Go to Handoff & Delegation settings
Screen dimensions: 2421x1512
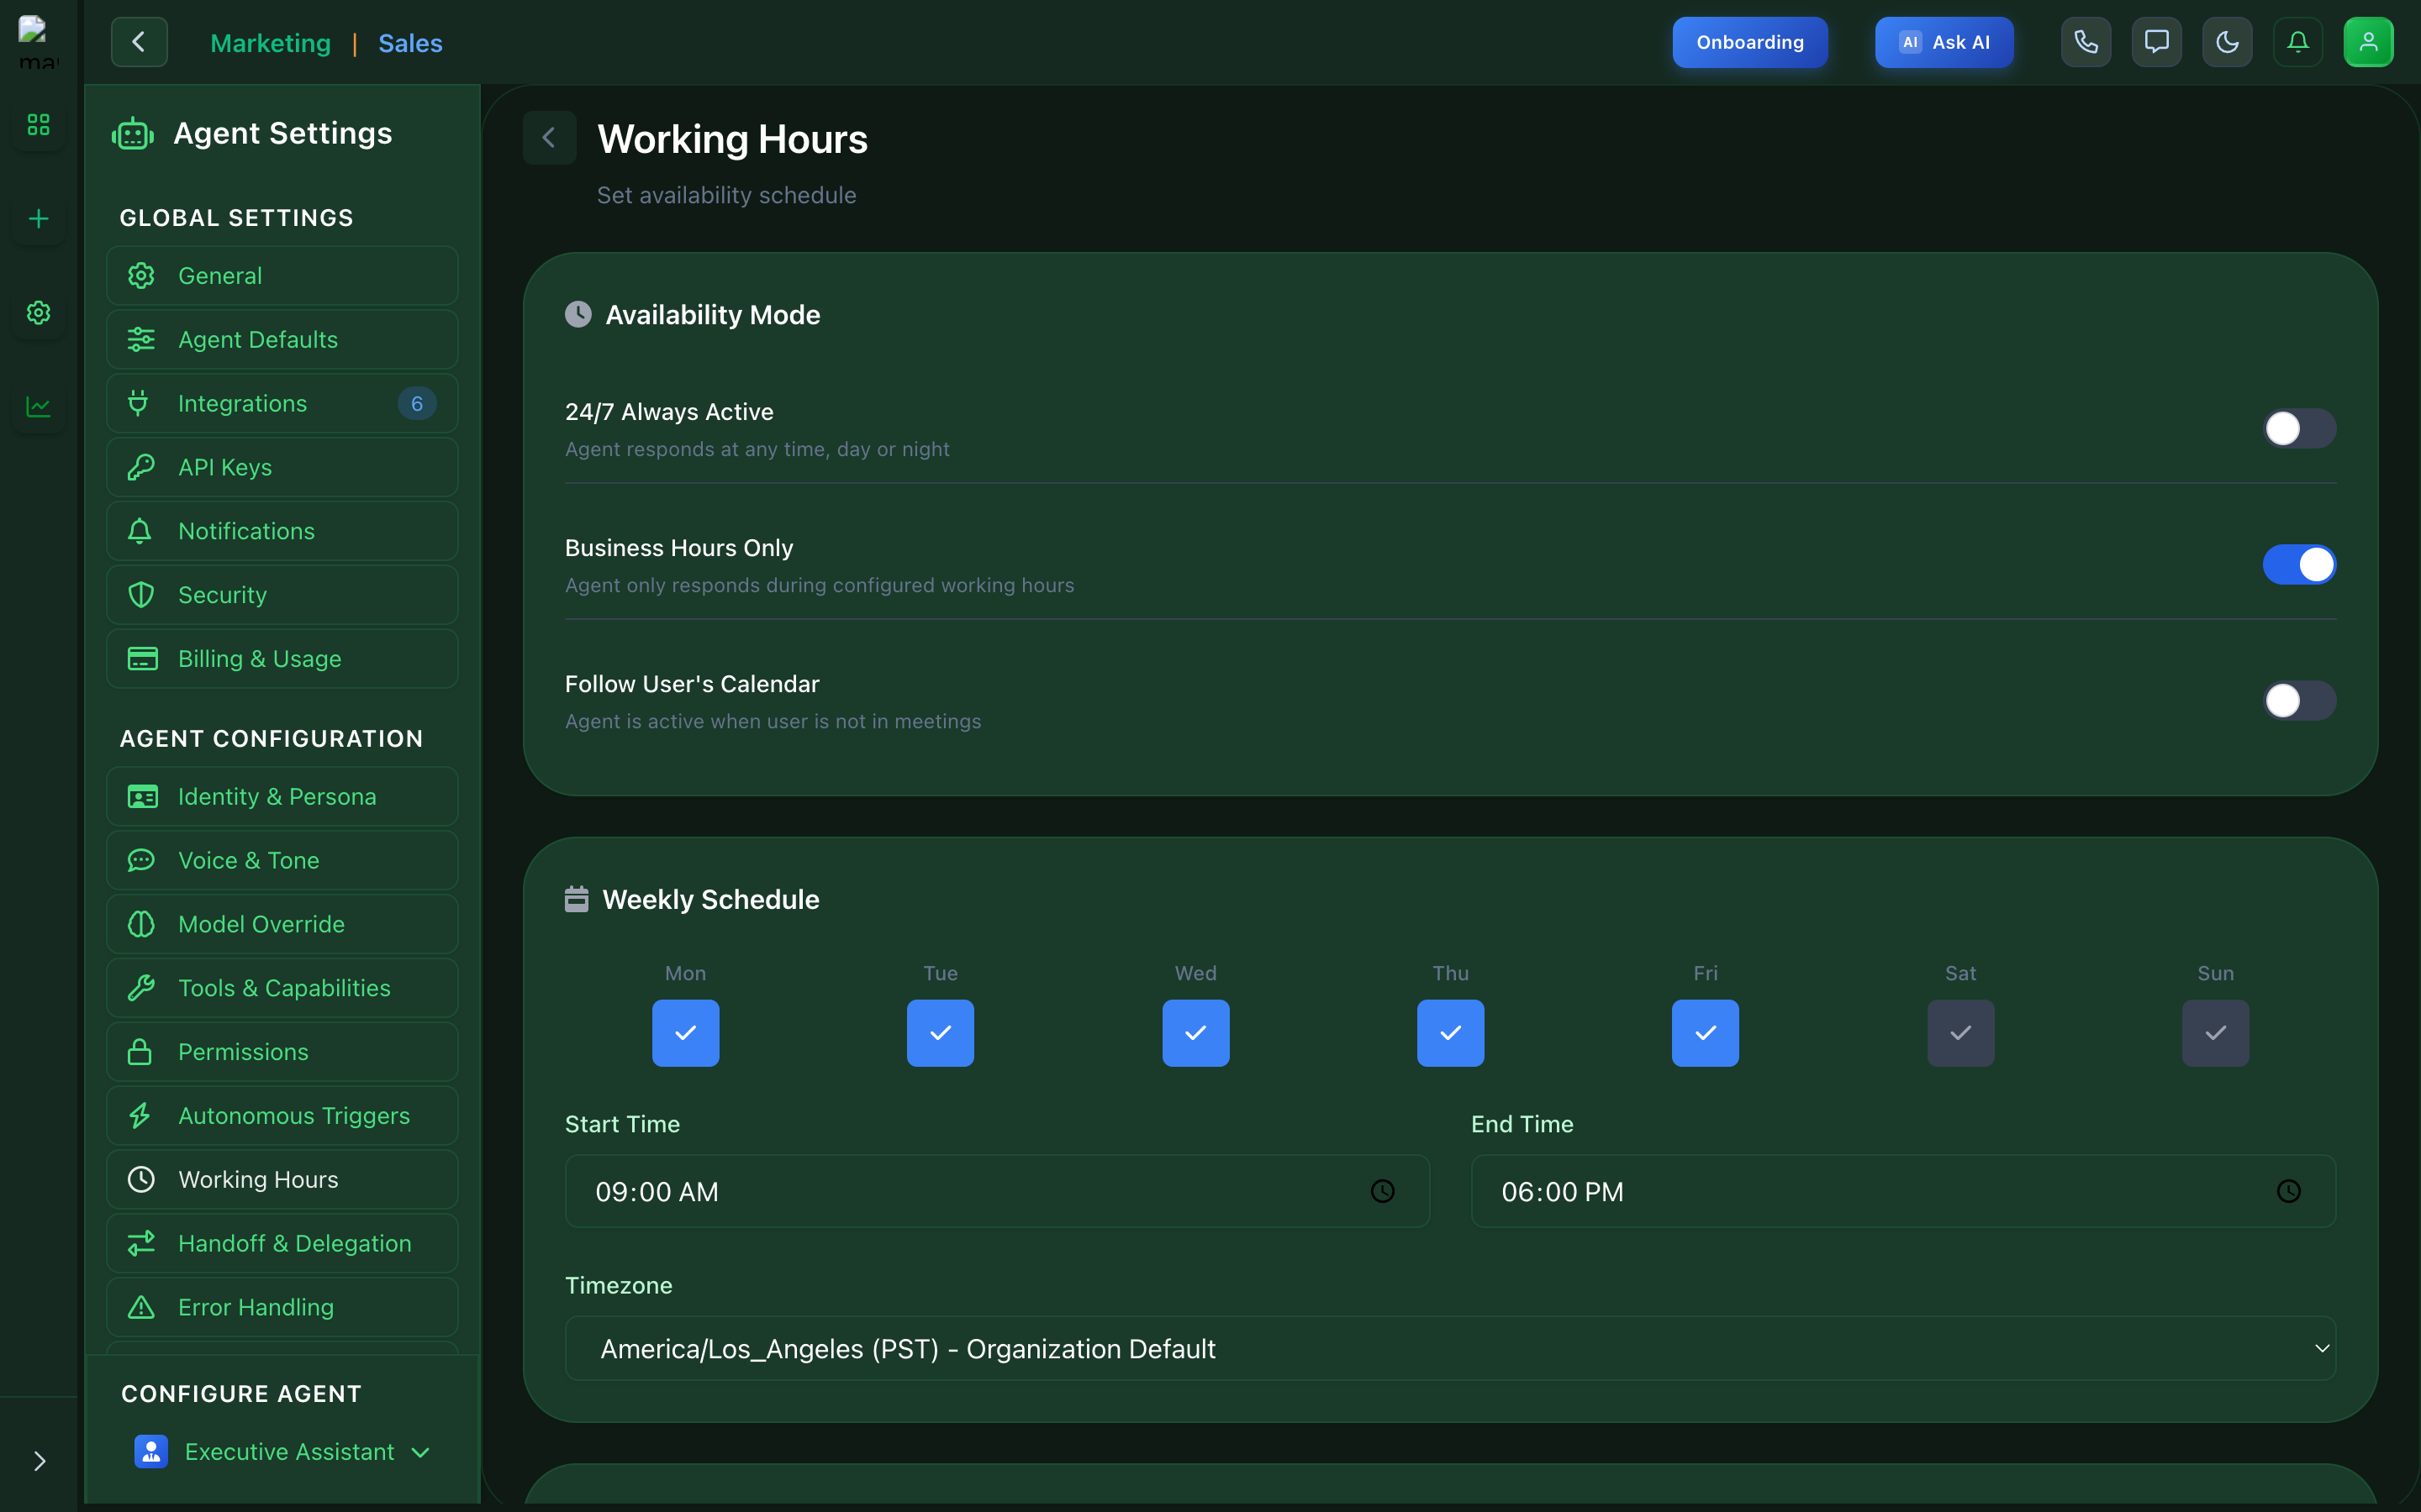tap(282, 1243)
